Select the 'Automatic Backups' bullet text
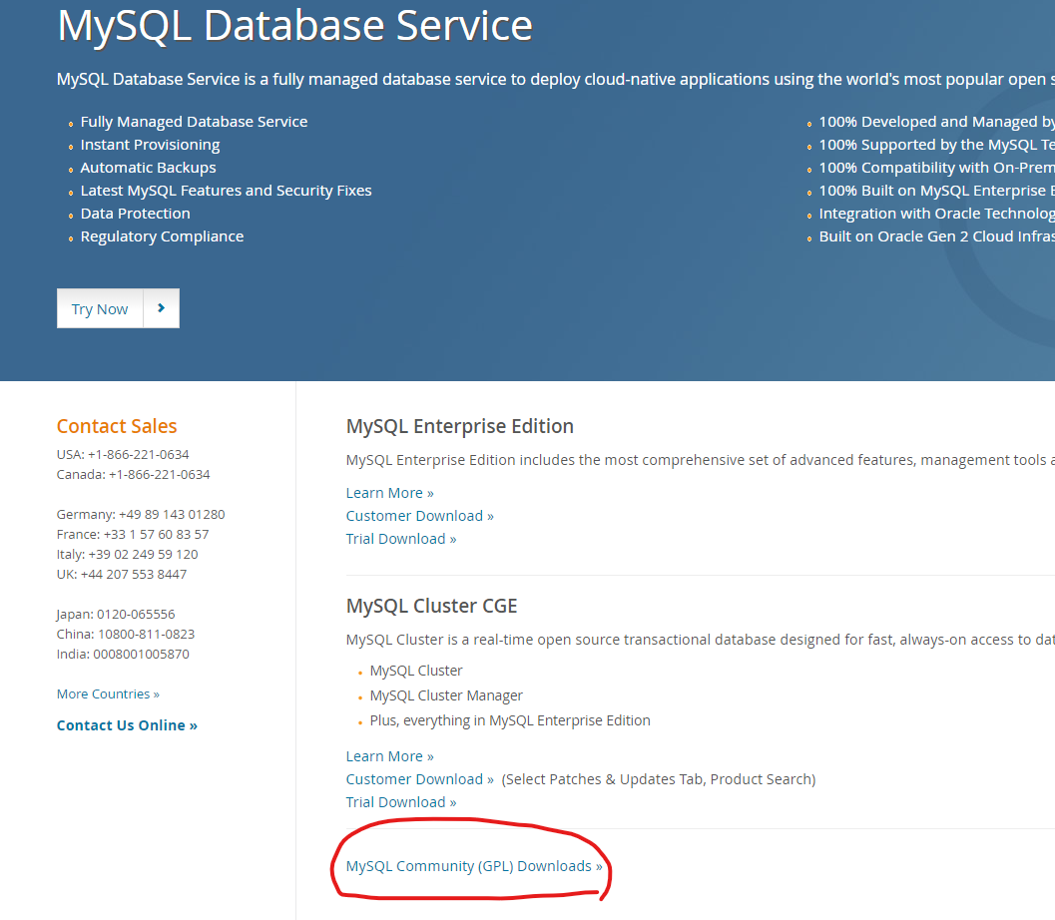 (x=148, y=168)
